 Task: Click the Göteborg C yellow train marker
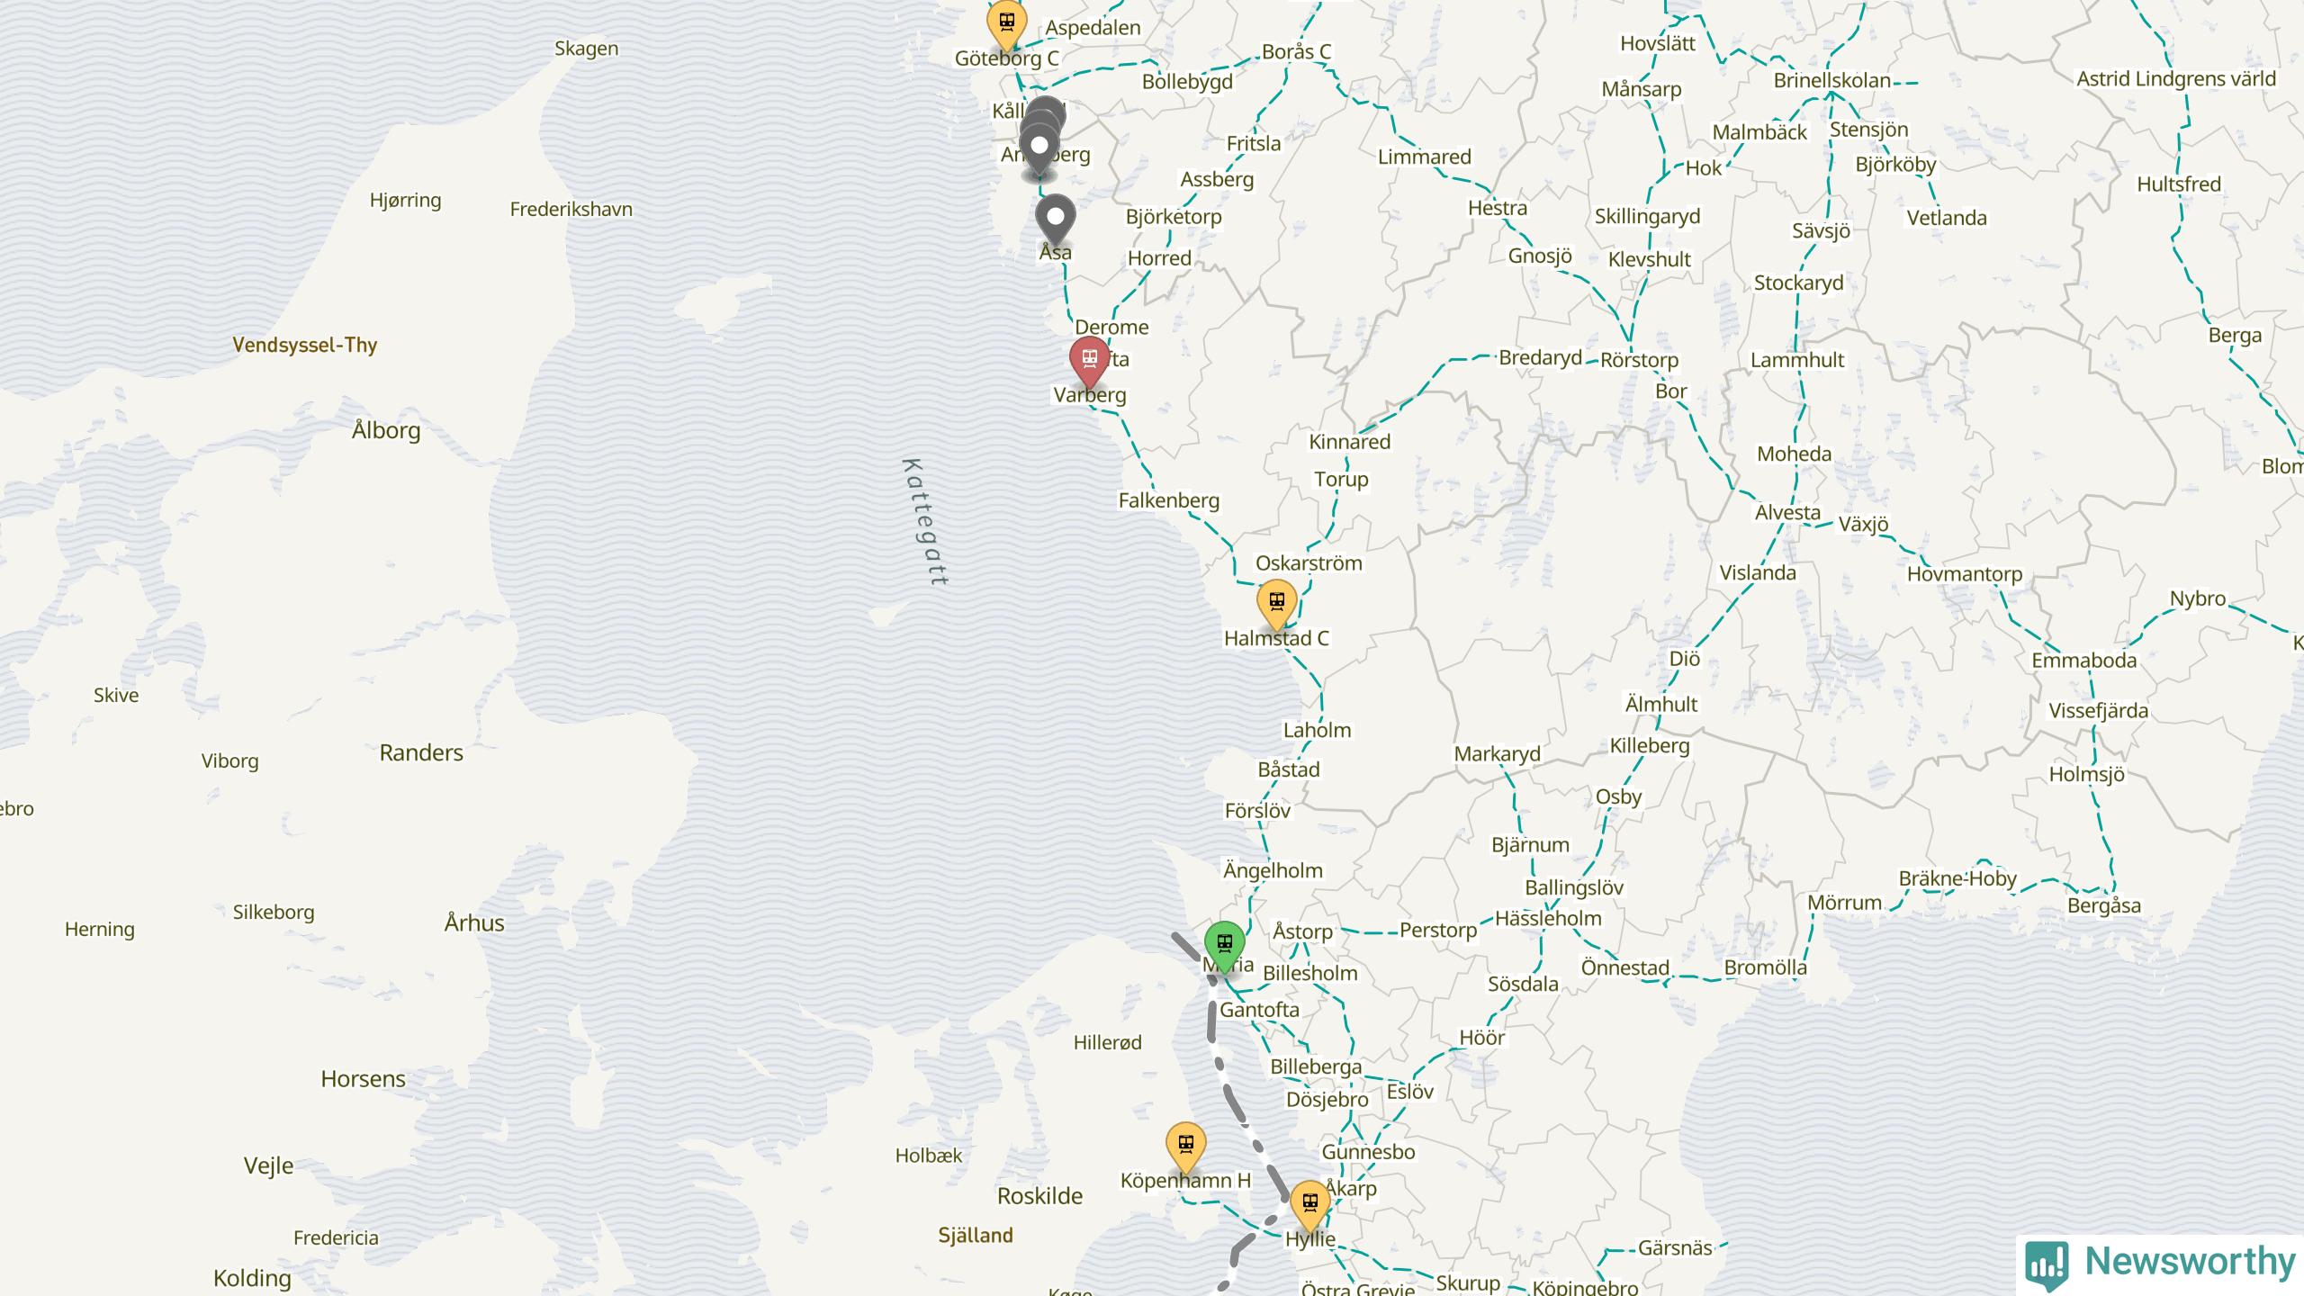coord(1006,25)
